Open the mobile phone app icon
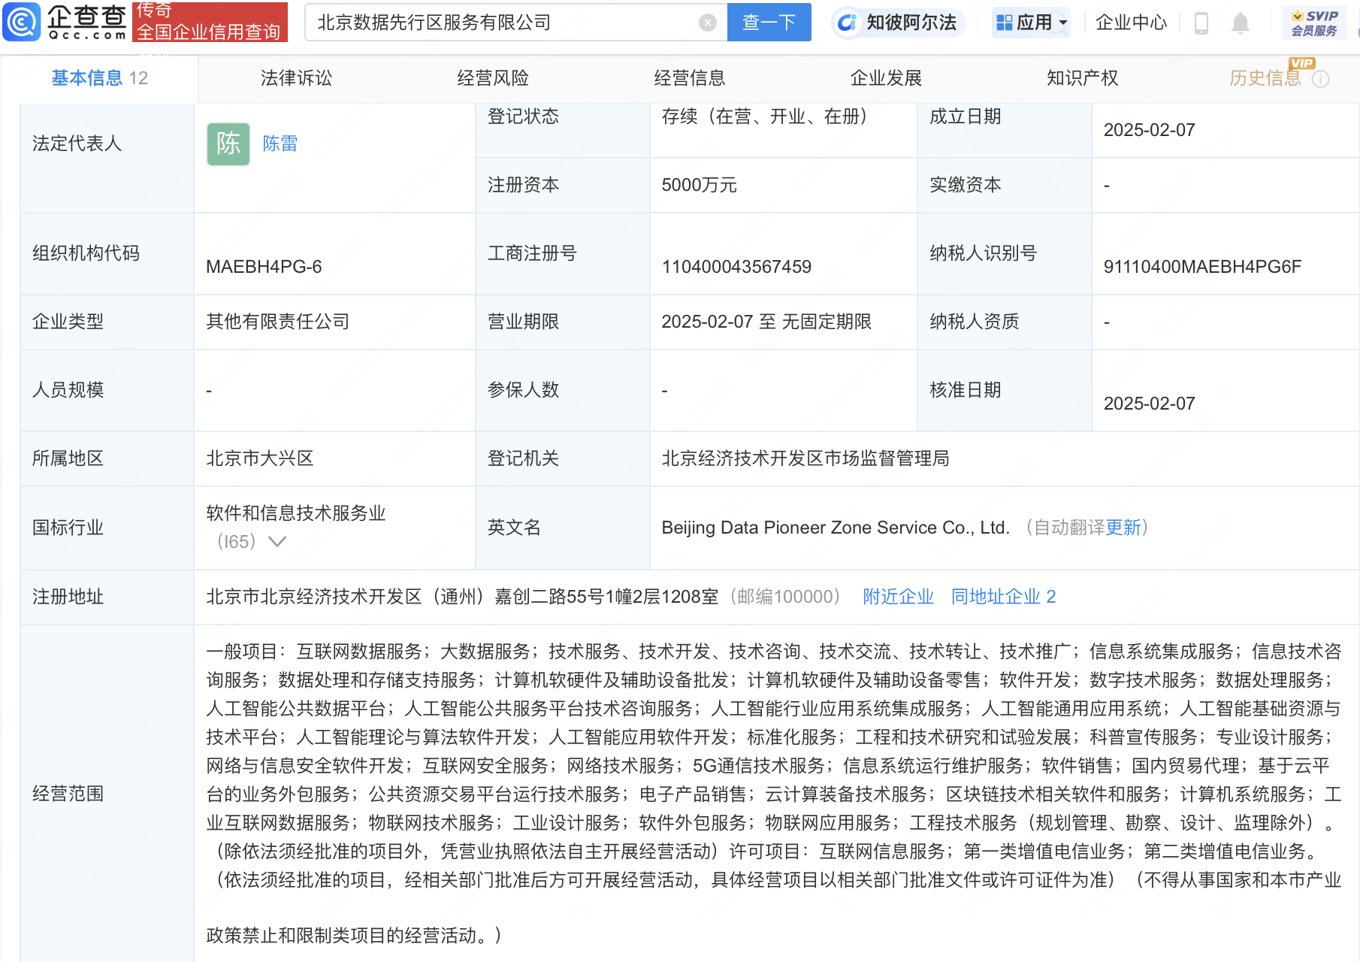This screenshot has width=1360, height=962. [x=1201, y=23]
